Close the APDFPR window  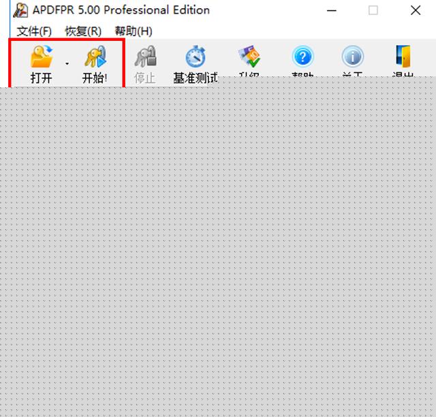click(x=416, y=11)
